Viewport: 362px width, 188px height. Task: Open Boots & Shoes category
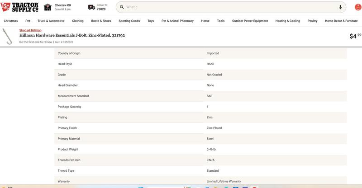pyautogui.click(x=101, y=21)
